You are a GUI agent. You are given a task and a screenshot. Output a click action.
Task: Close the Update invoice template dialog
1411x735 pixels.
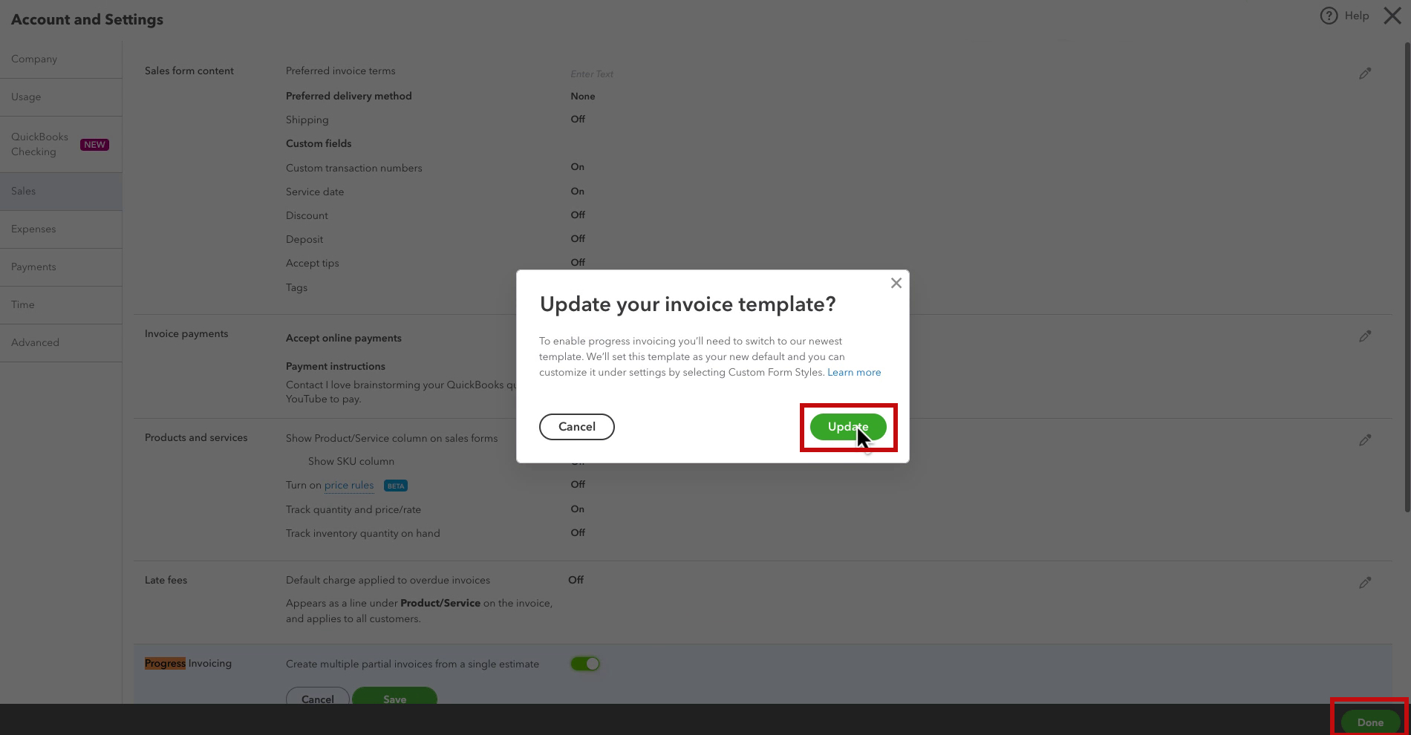tap(896, 283)
